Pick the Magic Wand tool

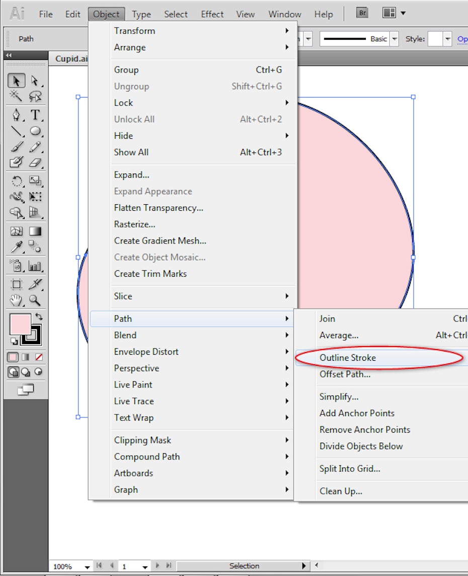pyautogui.click(x=16, y=96)
